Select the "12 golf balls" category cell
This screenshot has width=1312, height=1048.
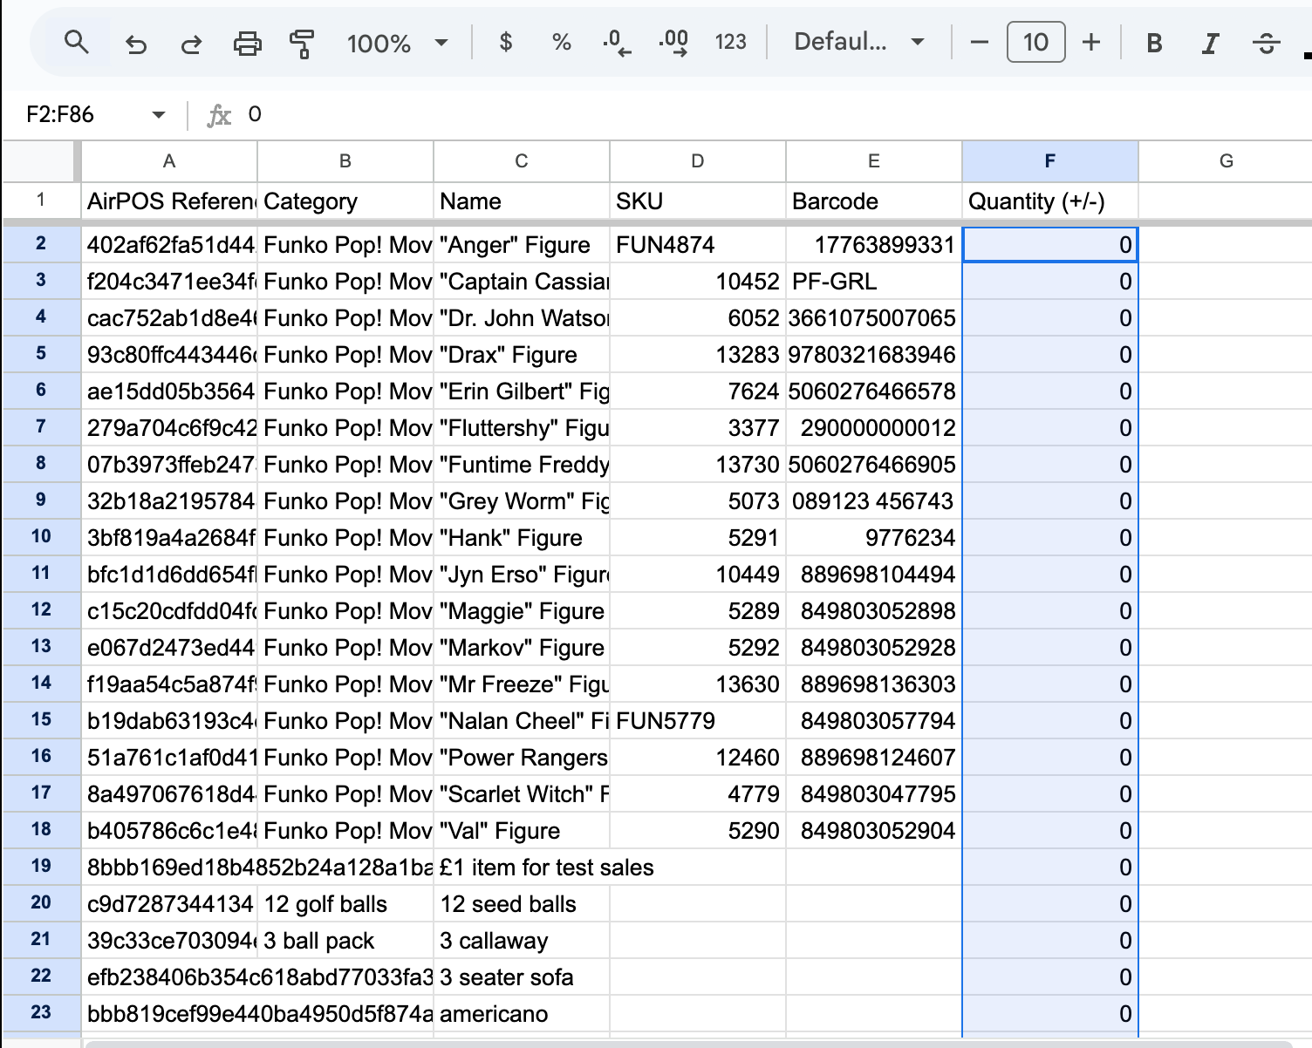coord(345,904)
